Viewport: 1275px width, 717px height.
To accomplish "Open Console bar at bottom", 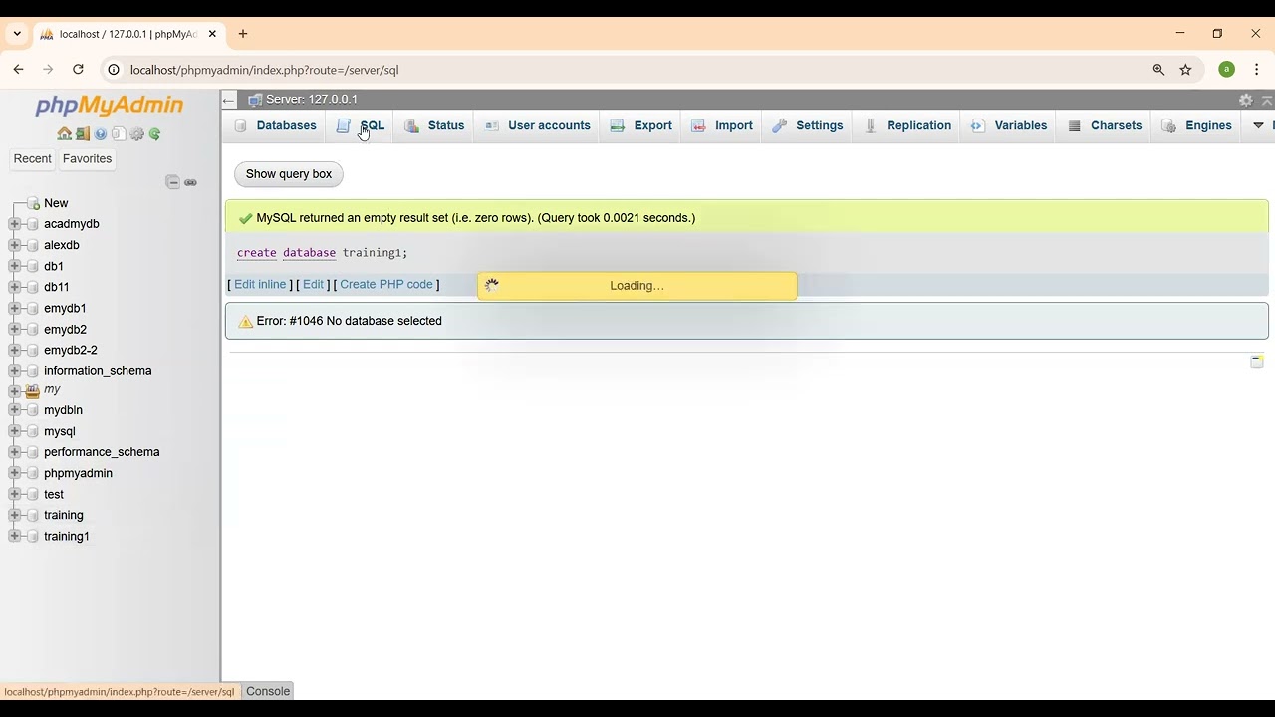I will coord(268,691).
